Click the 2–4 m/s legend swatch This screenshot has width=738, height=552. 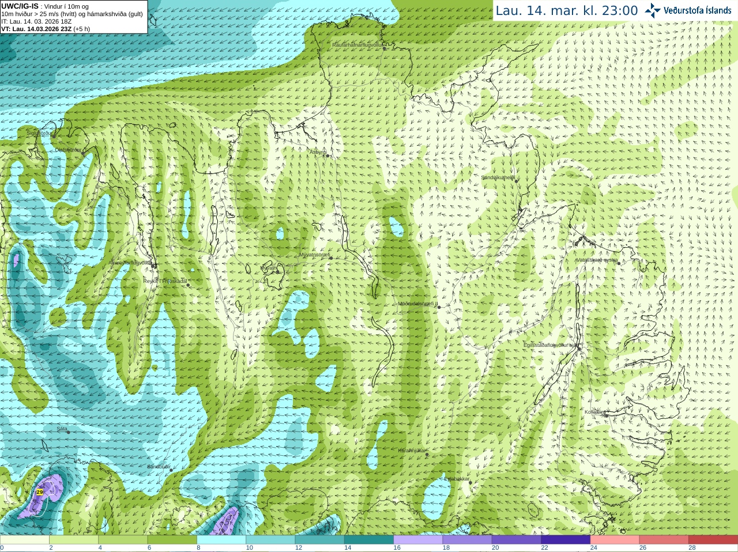click(74, 540)
